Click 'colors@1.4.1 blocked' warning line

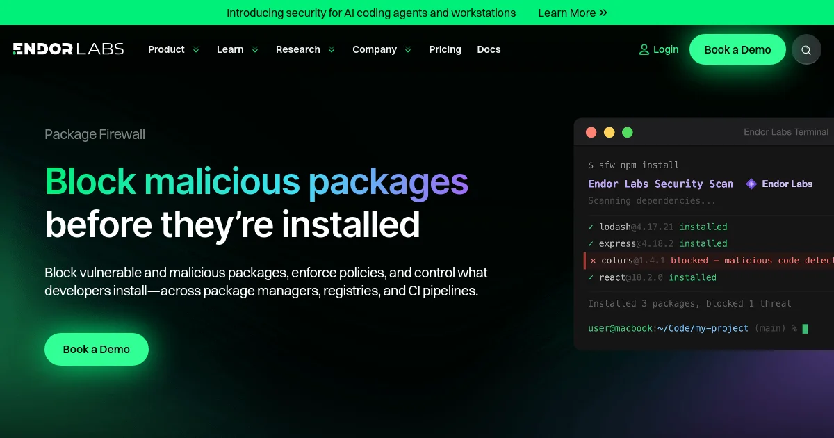[709, 261]
